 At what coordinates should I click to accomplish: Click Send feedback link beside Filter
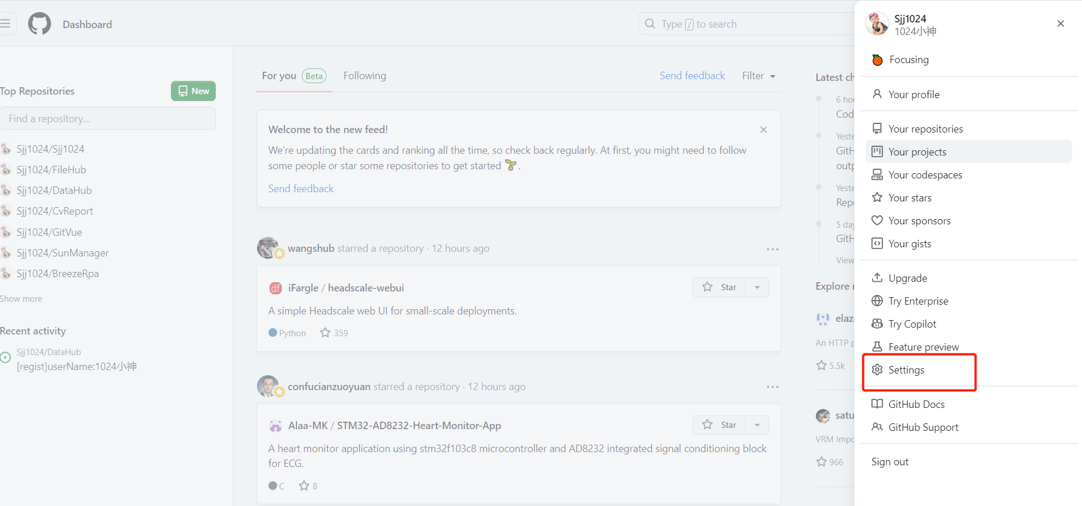(692, 76)
